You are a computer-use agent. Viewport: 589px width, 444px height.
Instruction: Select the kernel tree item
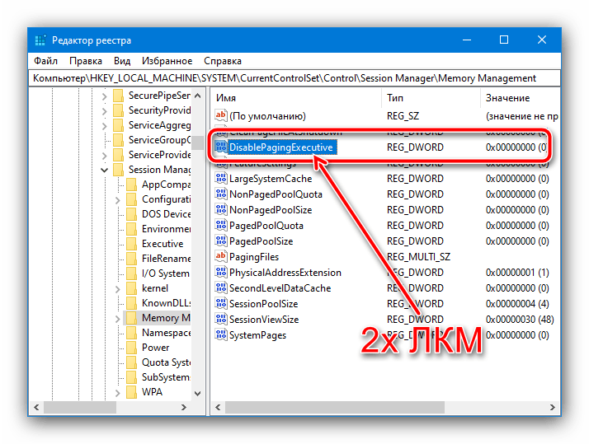[x=155, y=288]
